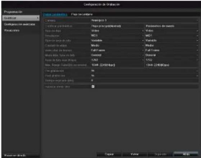Click the main stream (Normal) column header
201x158 pixels.
coord(106,26)
